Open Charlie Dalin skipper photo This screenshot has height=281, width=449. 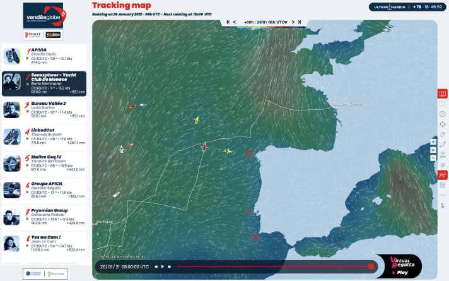point(12,56)
